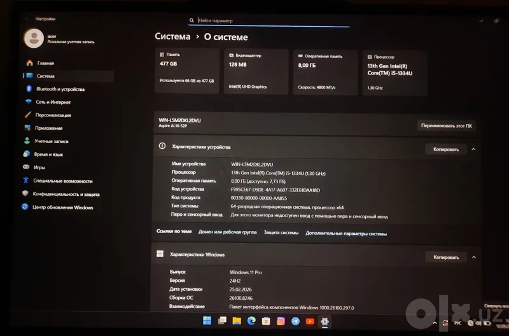This screenshot has width=509, height=336.
Task: Open volume control in system tray
Action: (479, 323)
